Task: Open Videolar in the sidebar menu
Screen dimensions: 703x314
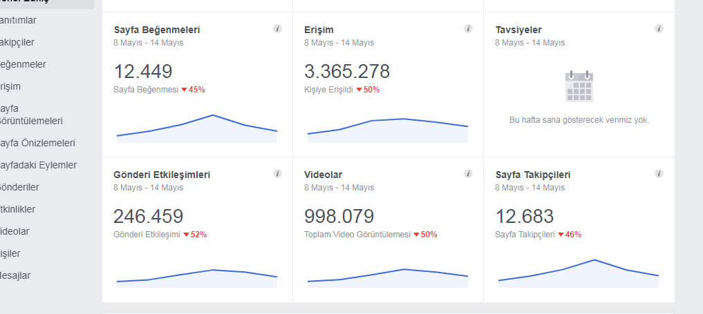Action: (x=15, y=231)
